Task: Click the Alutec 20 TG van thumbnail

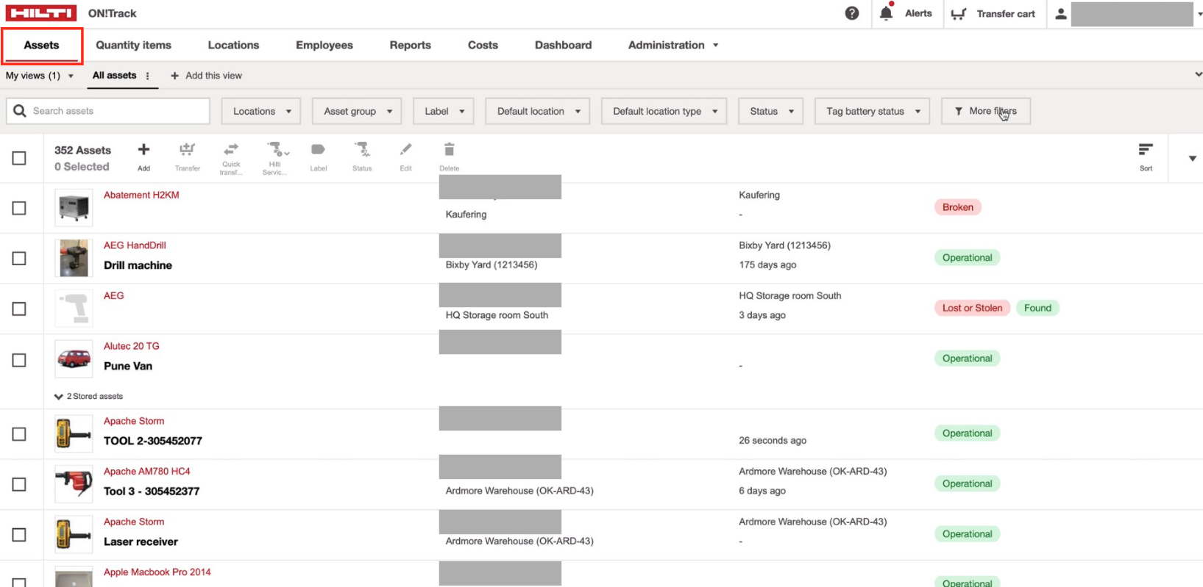Action: 74,359
